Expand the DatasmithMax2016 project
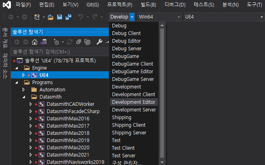265x165 pixels. point(31,119)
